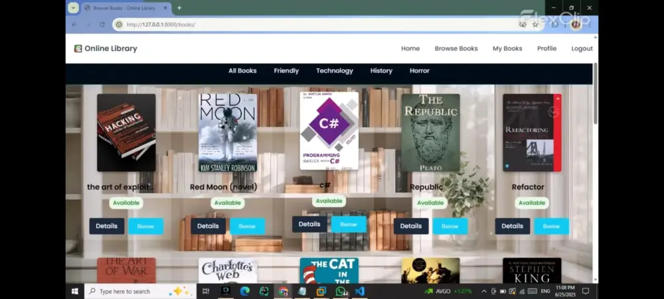Open Details for the c# book

click(309, 225)
